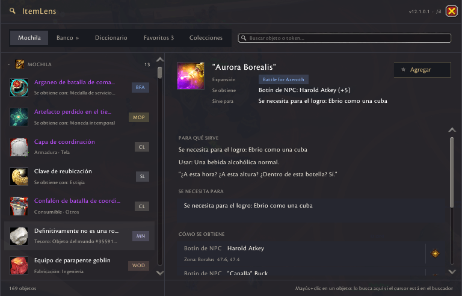The width and height of the screenshot is (462, 296).
Task: Switch to the Mochila tab
Action: pyautogui.click(x=29, y=38)
